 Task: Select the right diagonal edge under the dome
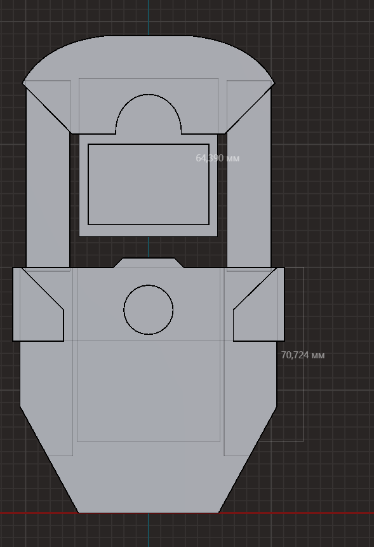coord(250,108)
